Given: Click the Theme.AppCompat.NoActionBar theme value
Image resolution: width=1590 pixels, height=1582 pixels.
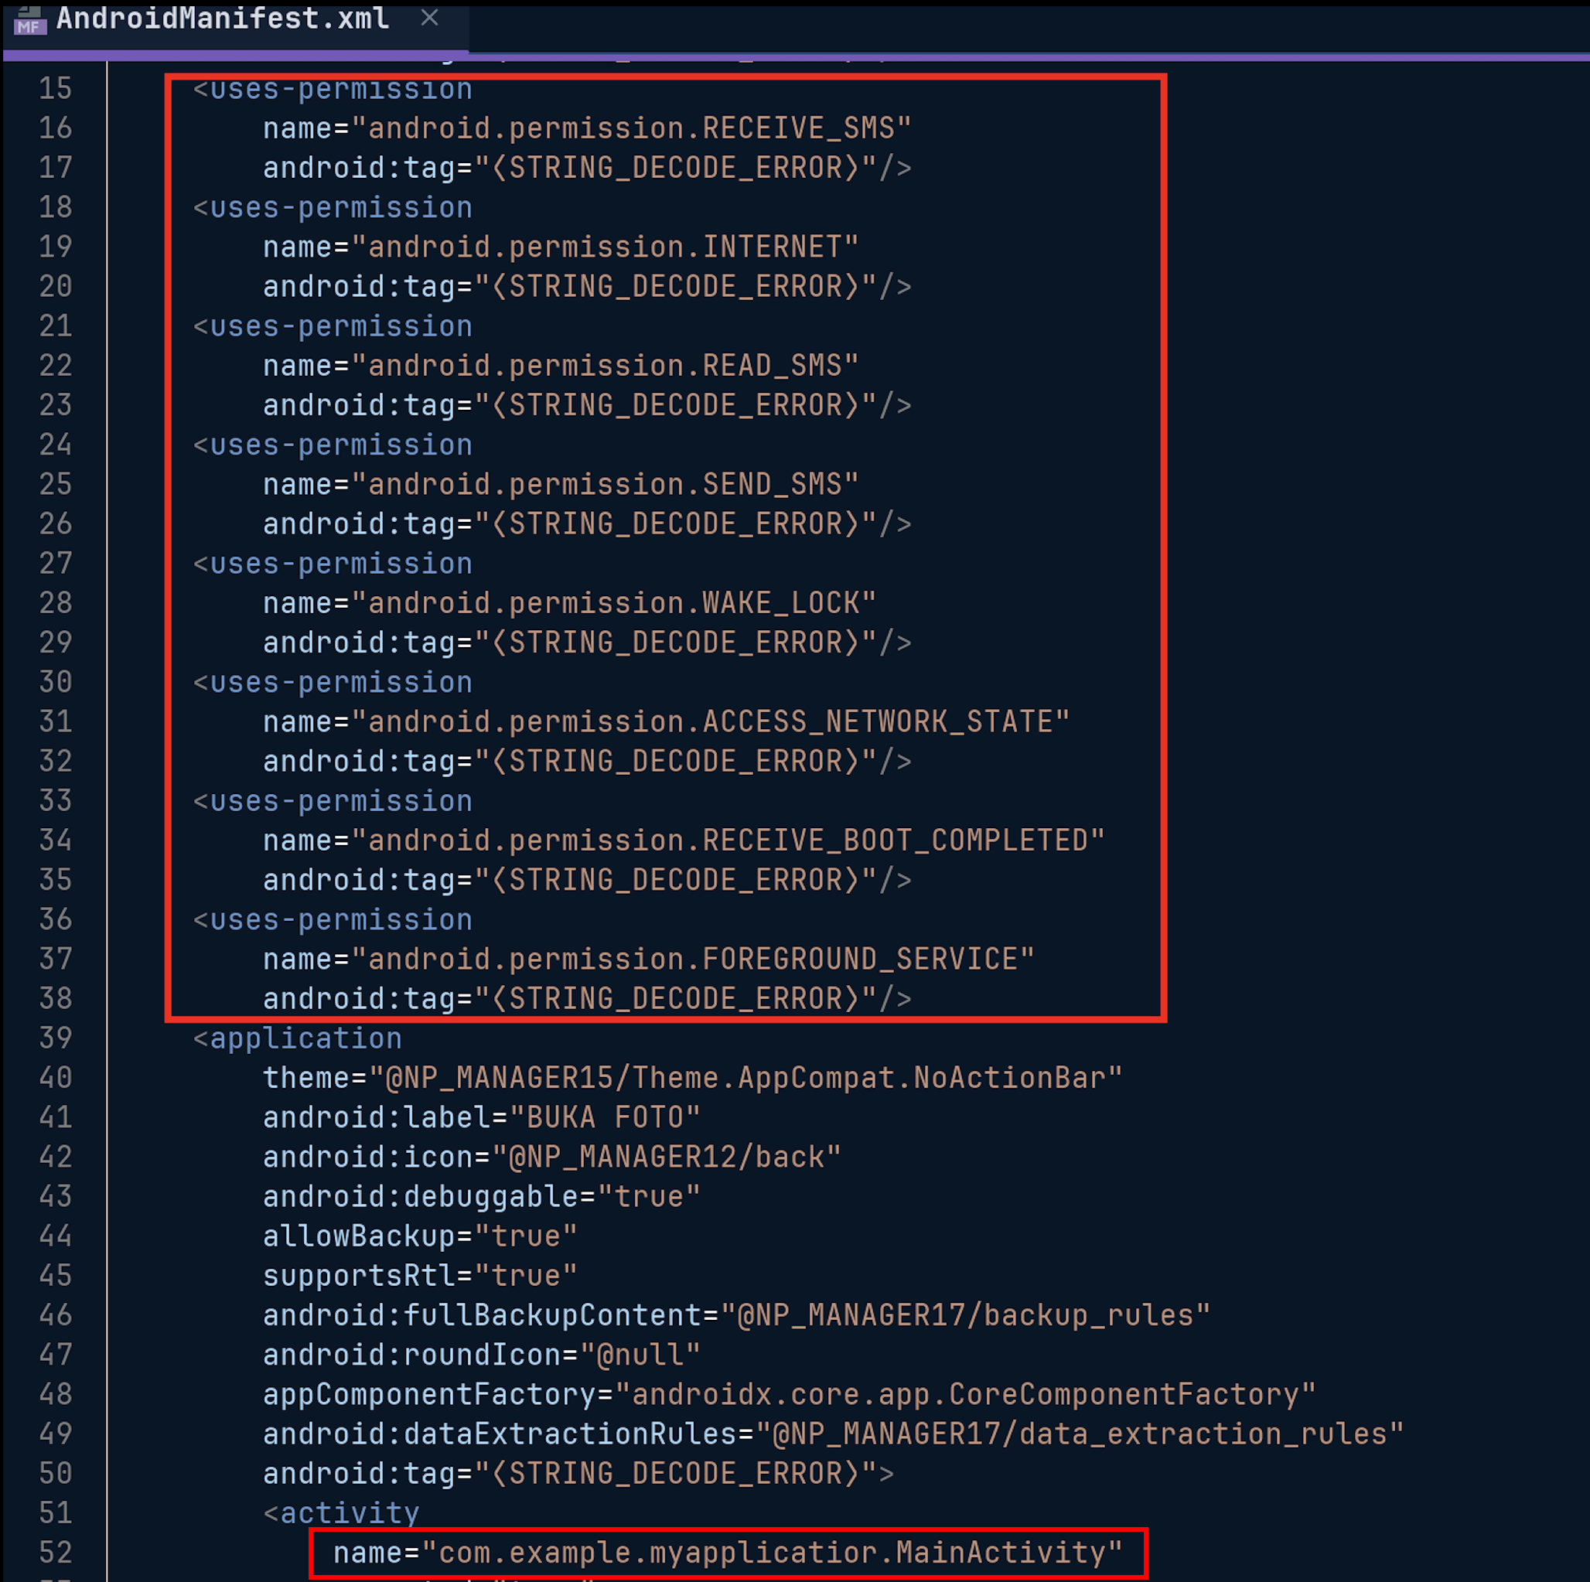Looking at the screenshot, I should (746, 1078).
